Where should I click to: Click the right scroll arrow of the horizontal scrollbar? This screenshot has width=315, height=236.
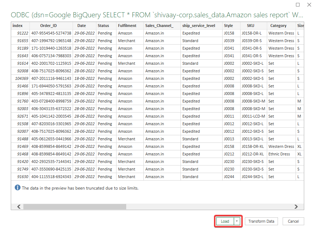point(296,206)
